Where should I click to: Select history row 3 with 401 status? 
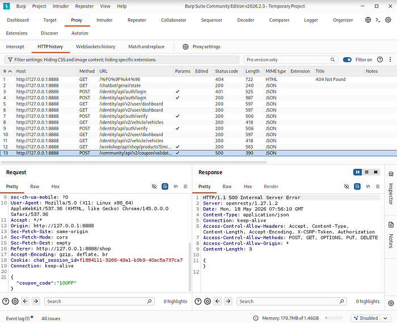click(198, 92)
